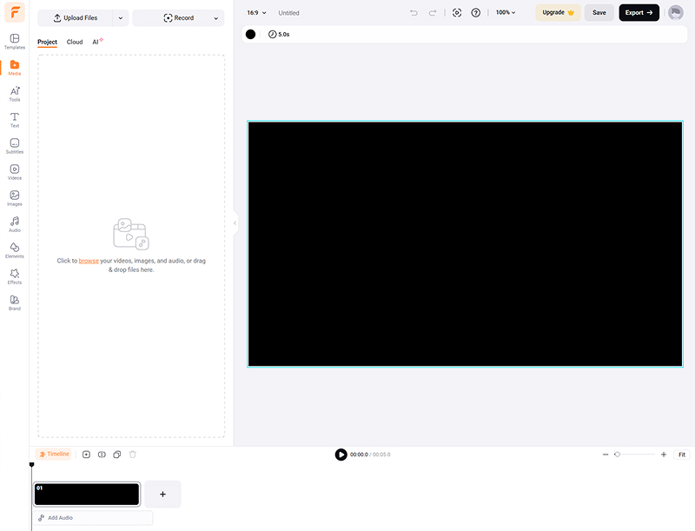
Task: Open the 100% zoom level dropdown
Action: pyautogui.click(x=505, y=13)
